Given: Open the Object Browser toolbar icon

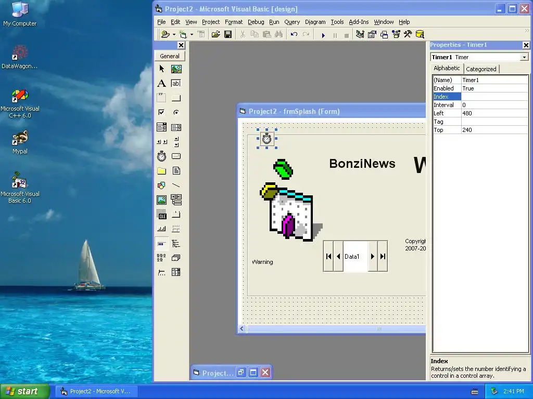Looking at the screenshot, I should point(396,34).
